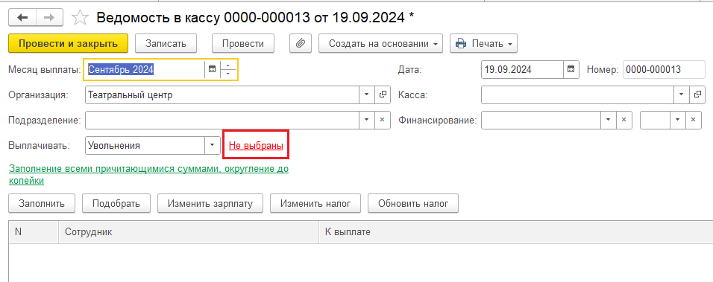
Task: Expand the Организация dropdown list
Action: [367, 94]
